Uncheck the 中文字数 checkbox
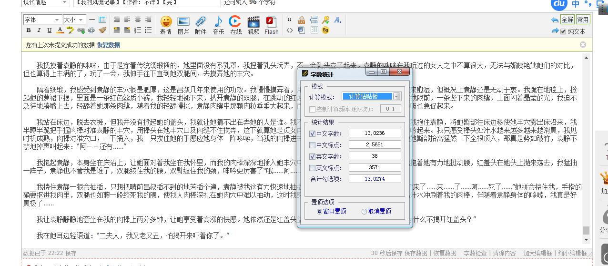 (x=313, y=133)
